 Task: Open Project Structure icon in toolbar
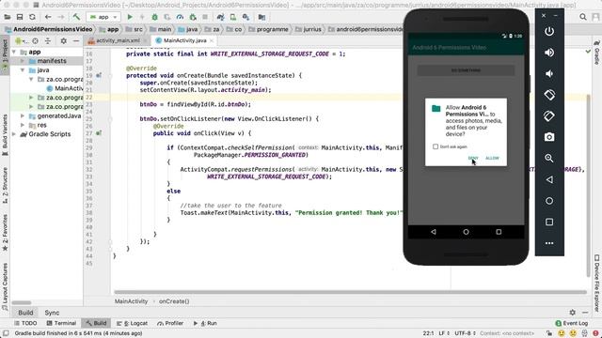(x=261, y=17)
